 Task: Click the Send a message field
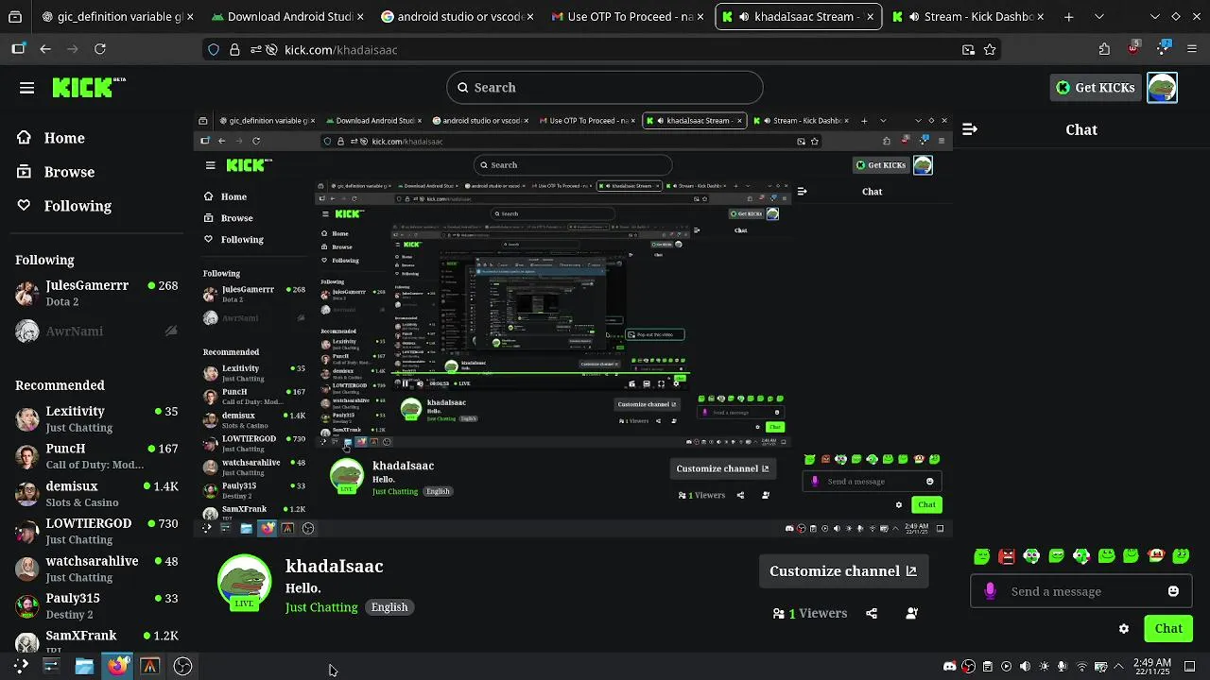[1081, 591]
